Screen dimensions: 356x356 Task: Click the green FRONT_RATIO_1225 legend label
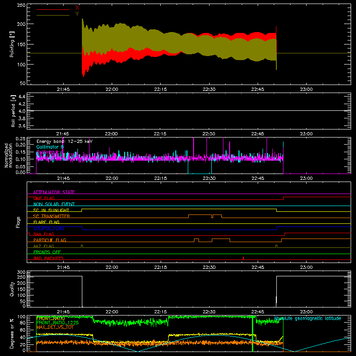point(57,323)
